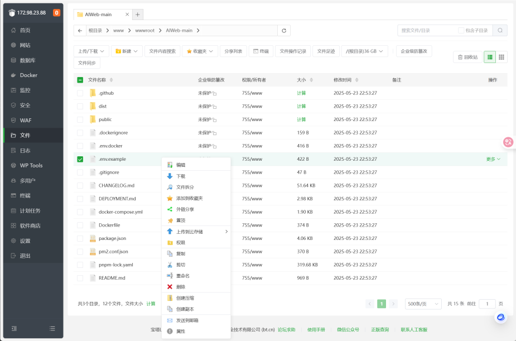Image resolution: width=516 pixels, height=341 pixels.
Task: Collapse the sidebar with bottom-left icon
Action: pos(14,329)
